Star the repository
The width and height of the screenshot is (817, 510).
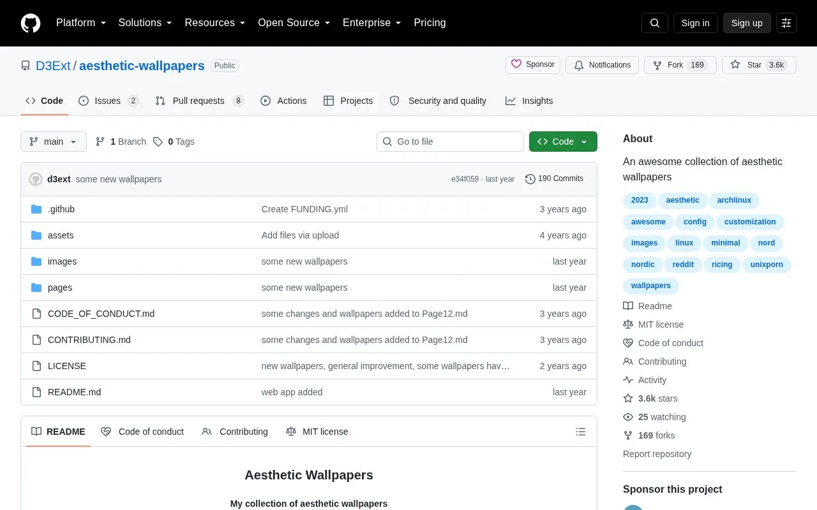759,65
